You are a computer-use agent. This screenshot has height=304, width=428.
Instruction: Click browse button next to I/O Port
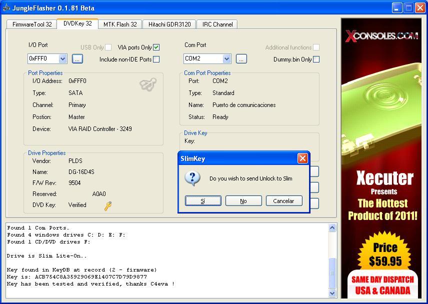pos(77,59)
